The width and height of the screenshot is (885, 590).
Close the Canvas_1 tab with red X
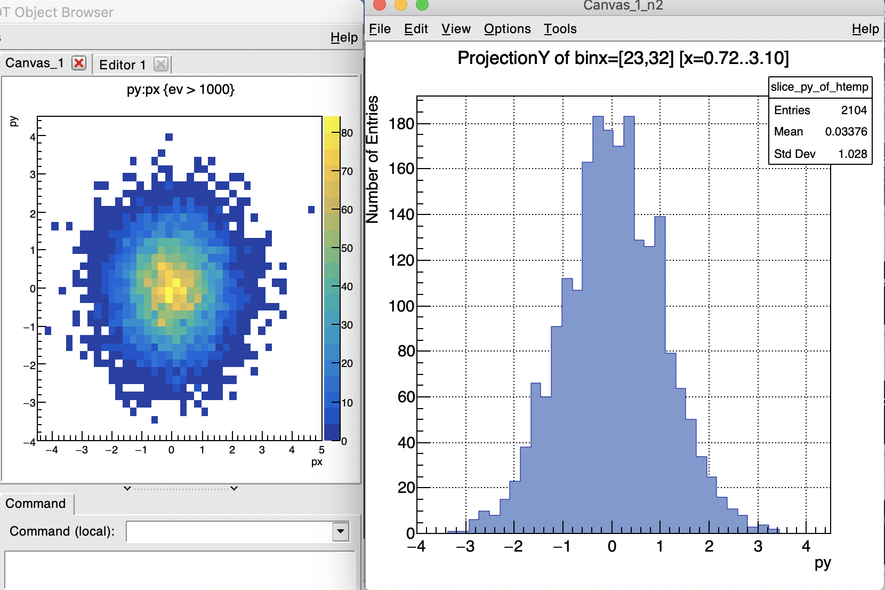[x=79, y=63]
